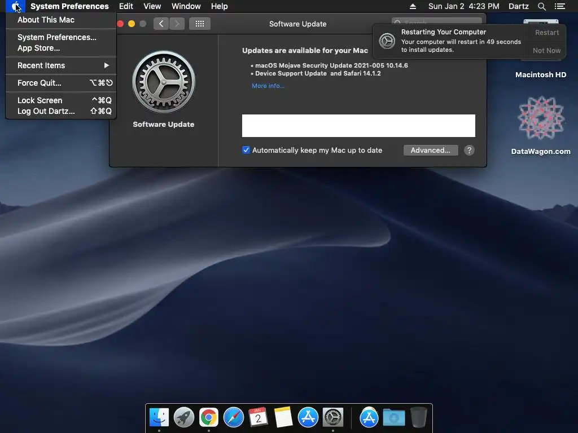
Task: Click Device Support Update and Safari text
Action: pyautogui.click(x=318, y=73)
